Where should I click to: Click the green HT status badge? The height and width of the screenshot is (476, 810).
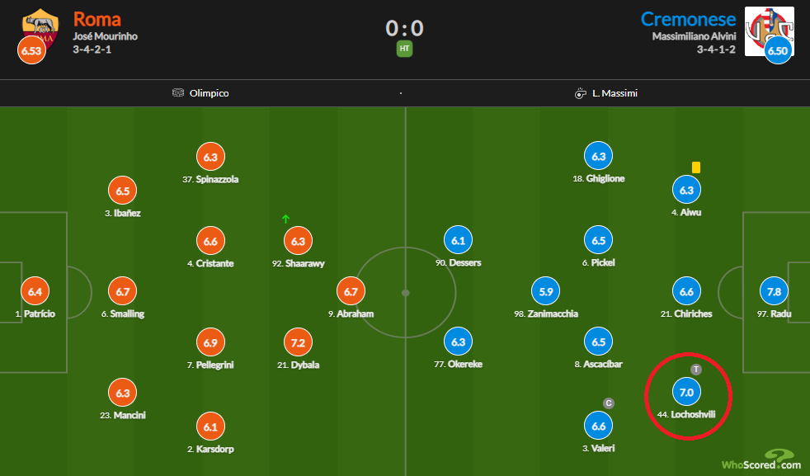click(404, 49)
